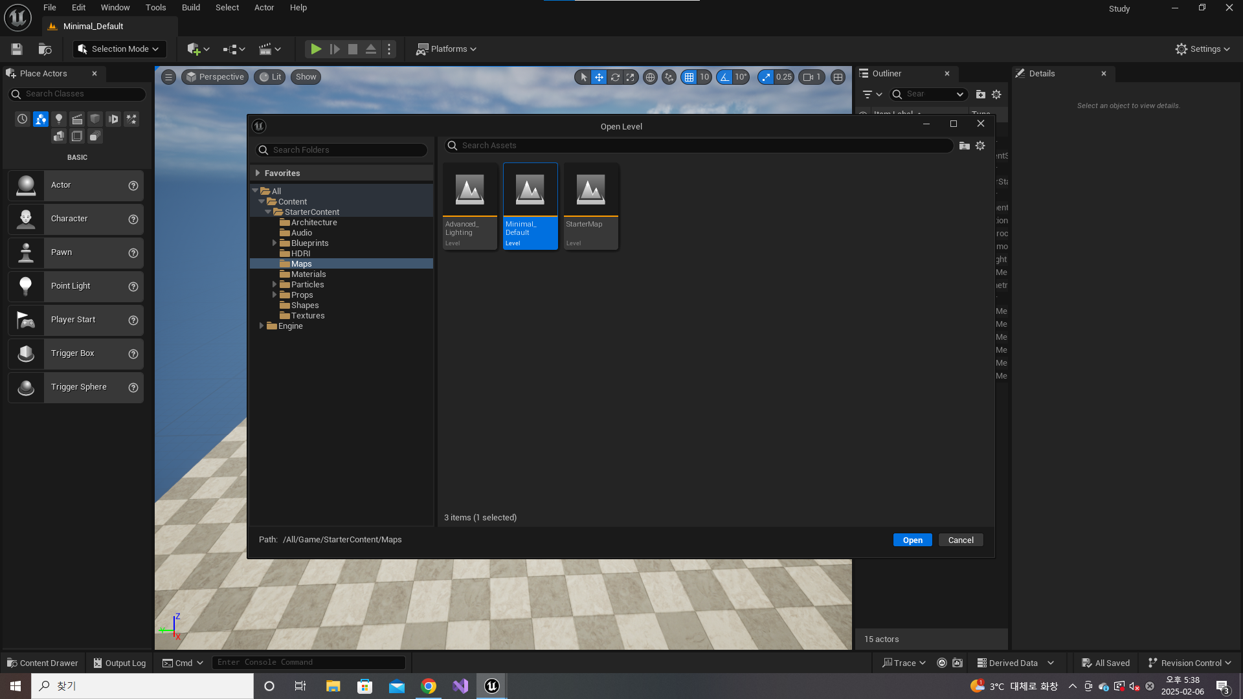Open the Build menu
This screenshot has width=1243, height=699.
(x=191, y=8)
